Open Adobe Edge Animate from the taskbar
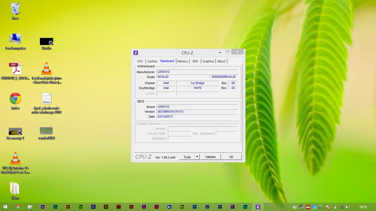Image resolution: width=376 pixels, height=211 pixels. pos(93,207)
